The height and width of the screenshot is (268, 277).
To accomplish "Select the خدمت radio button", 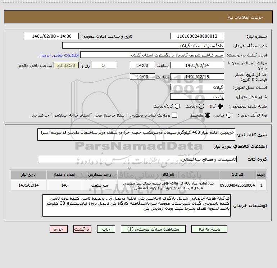I will 201,106.
